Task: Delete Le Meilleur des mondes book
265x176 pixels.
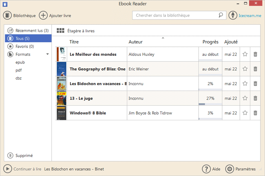Action: (x=255, y=54)
